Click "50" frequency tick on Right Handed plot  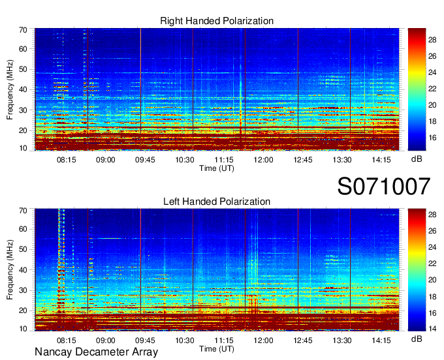click(23, 69)
